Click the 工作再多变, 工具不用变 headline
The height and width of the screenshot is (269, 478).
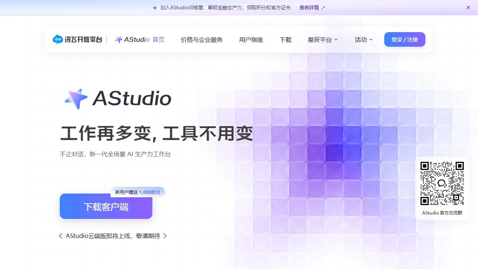pos(156,134)
